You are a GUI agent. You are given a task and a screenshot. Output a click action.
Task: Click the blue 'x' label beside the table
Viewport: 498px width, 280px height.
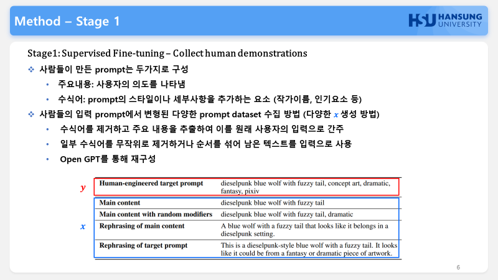[x=83, y=226]
